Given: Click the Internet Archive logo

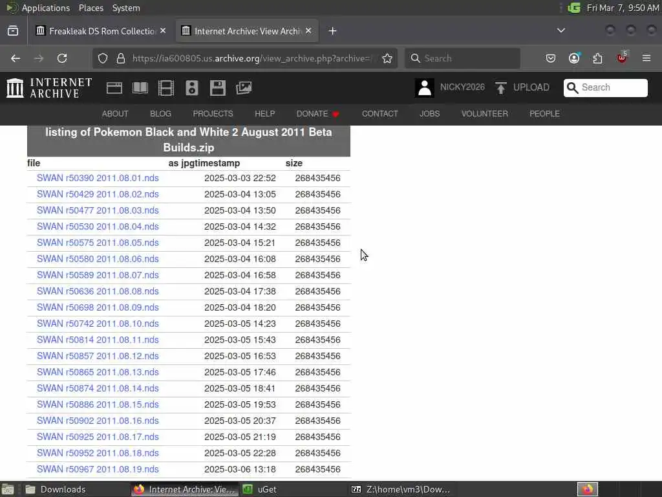Looking at the screenshot, I should pos(49,88).
